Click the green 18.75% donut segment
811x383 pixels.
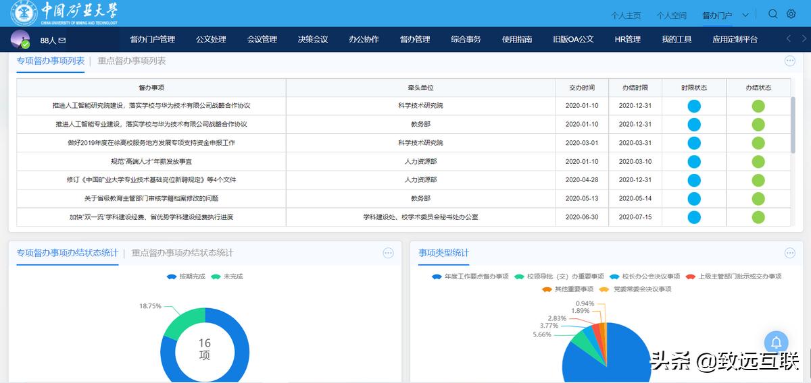pos(182,324)
